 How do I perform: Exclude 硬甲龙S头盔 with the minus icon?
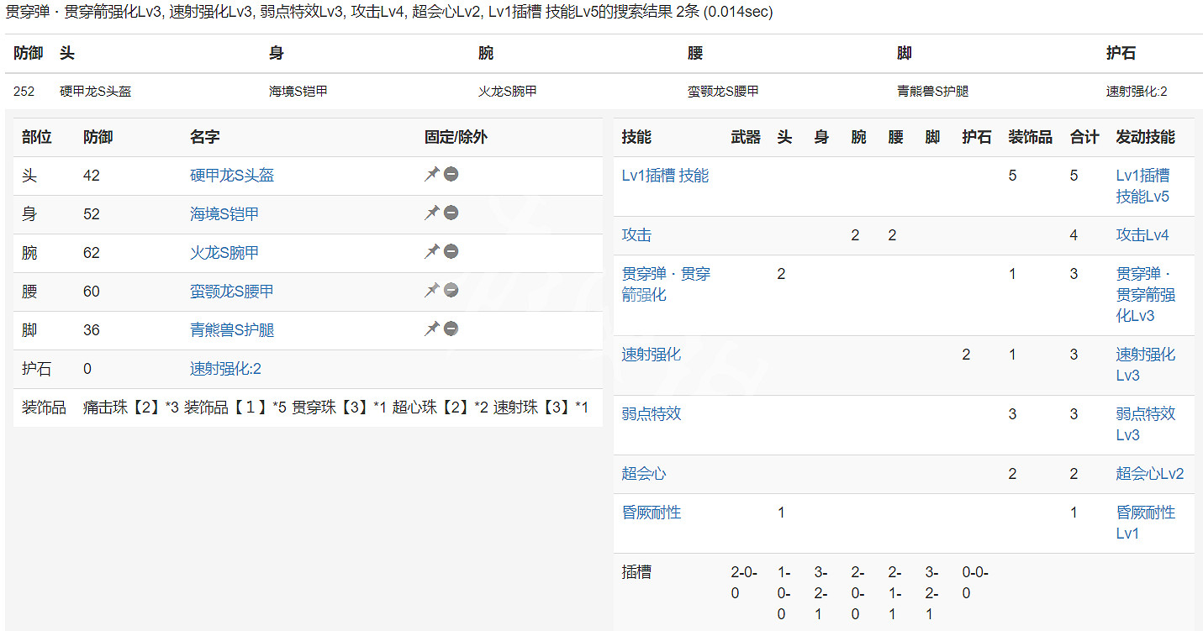point(451,175)
